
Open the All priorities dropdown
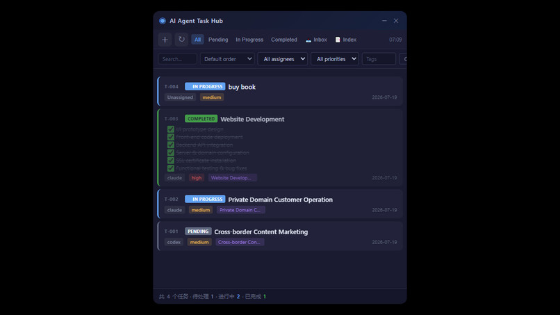pos(335,59)
